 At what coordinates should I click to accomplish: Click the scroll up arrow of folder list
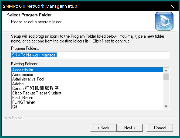[166, 70]
